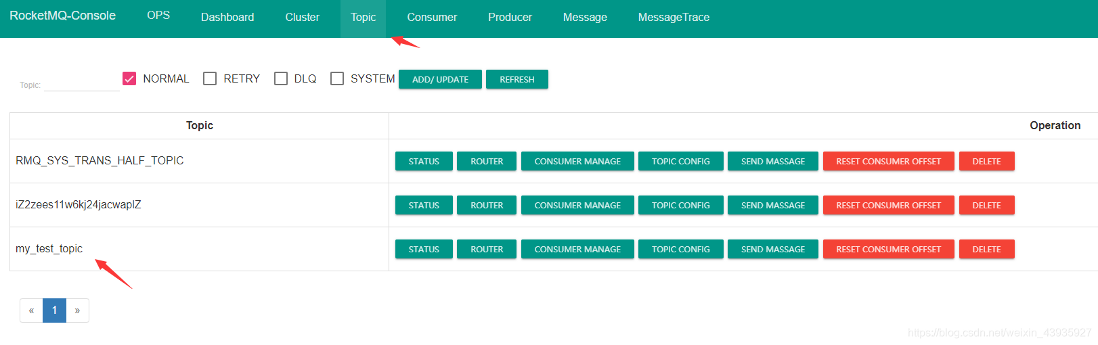
Task: Go to previous page with « arrow
Action: pos(31,310)
